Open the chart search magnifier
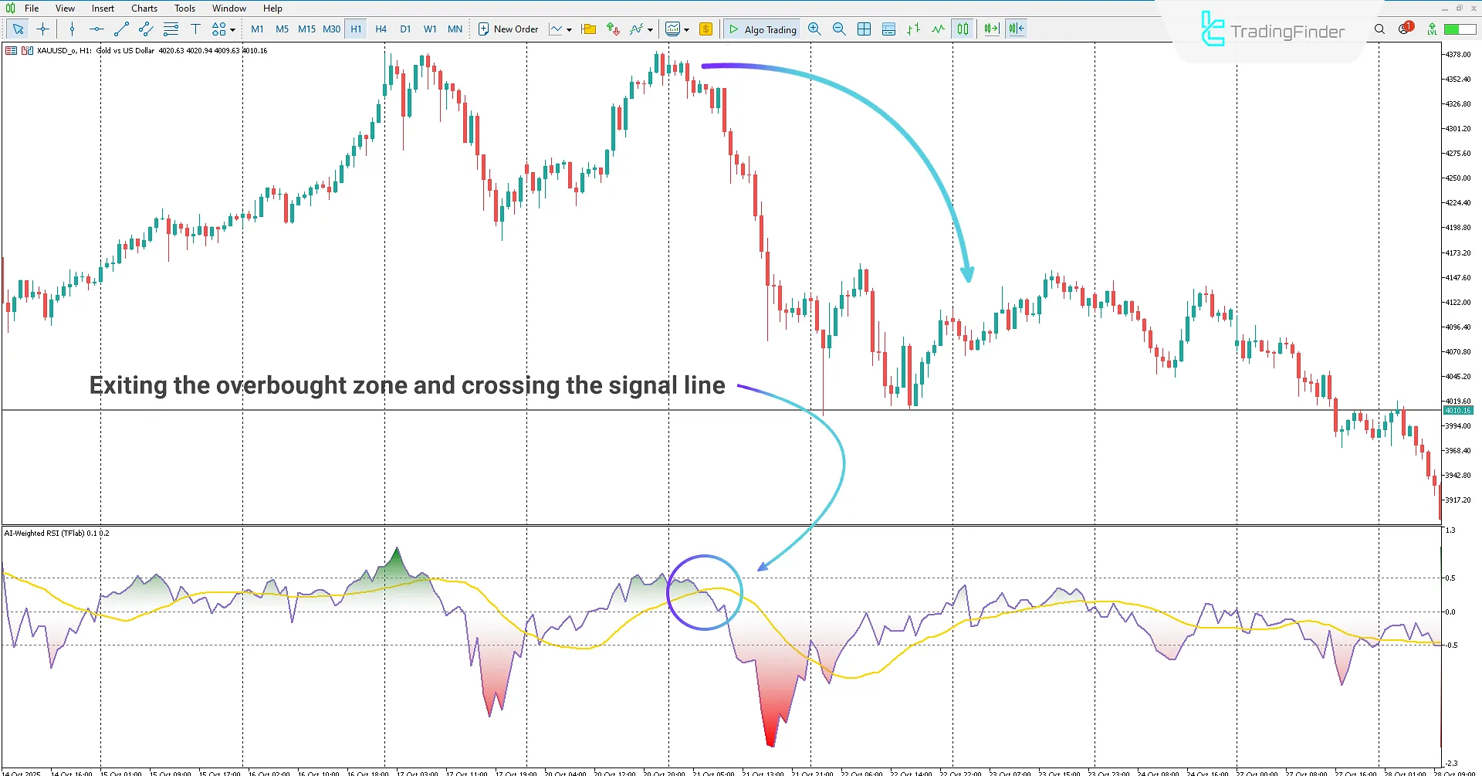 pos(1379,29)
